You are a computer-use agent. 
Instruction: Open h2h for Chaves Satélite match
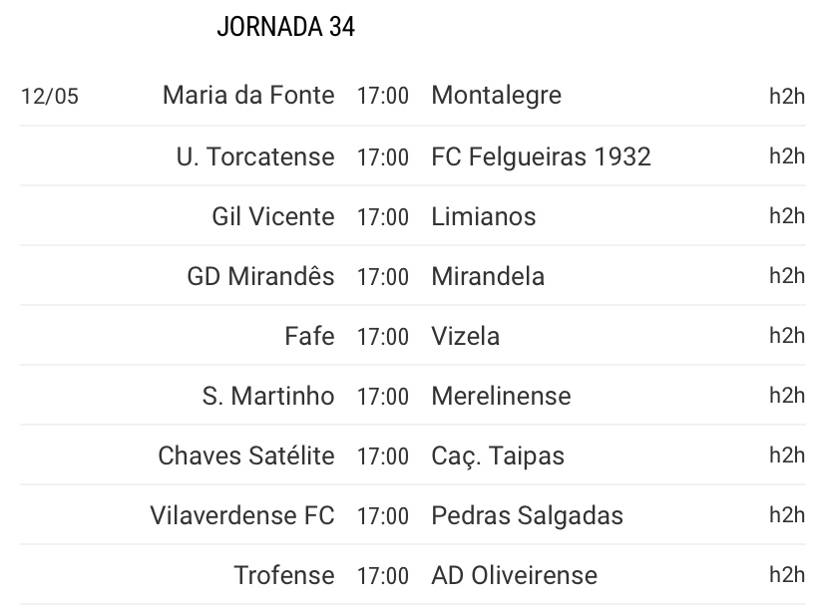(787, 455)
